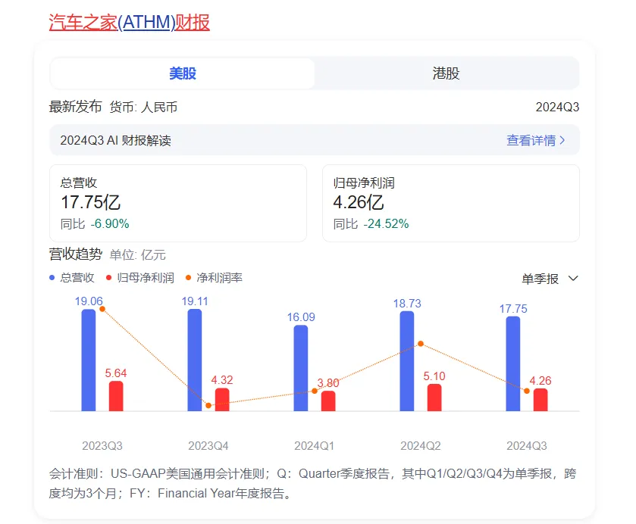Click the 货币: 人民币 label
Screen dimensions: 636x524
click(x=143, y=107)
